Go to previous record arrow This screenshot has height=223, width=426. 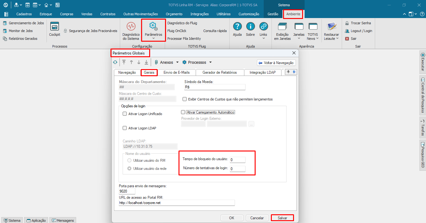point(131,62)
